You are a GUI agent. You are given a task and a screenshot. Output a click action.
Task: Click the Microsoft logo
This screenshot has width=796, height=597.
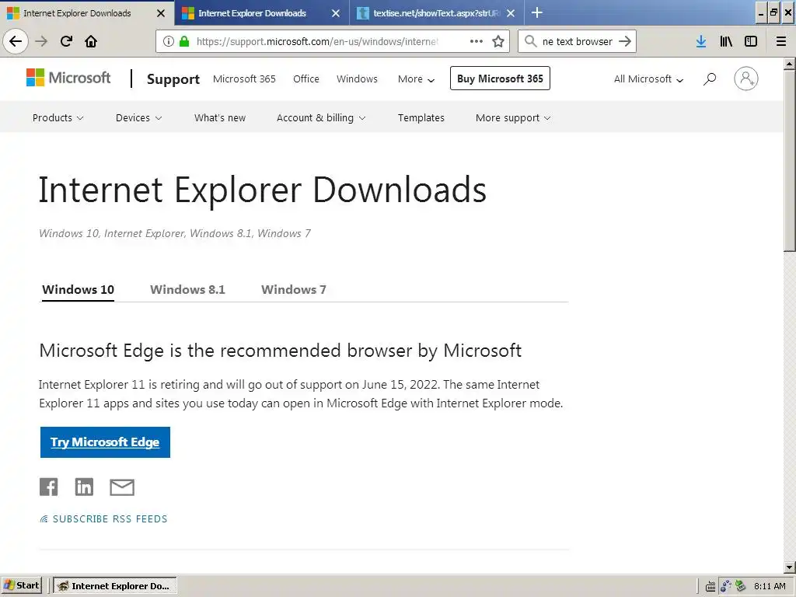(x=68, y=78)
